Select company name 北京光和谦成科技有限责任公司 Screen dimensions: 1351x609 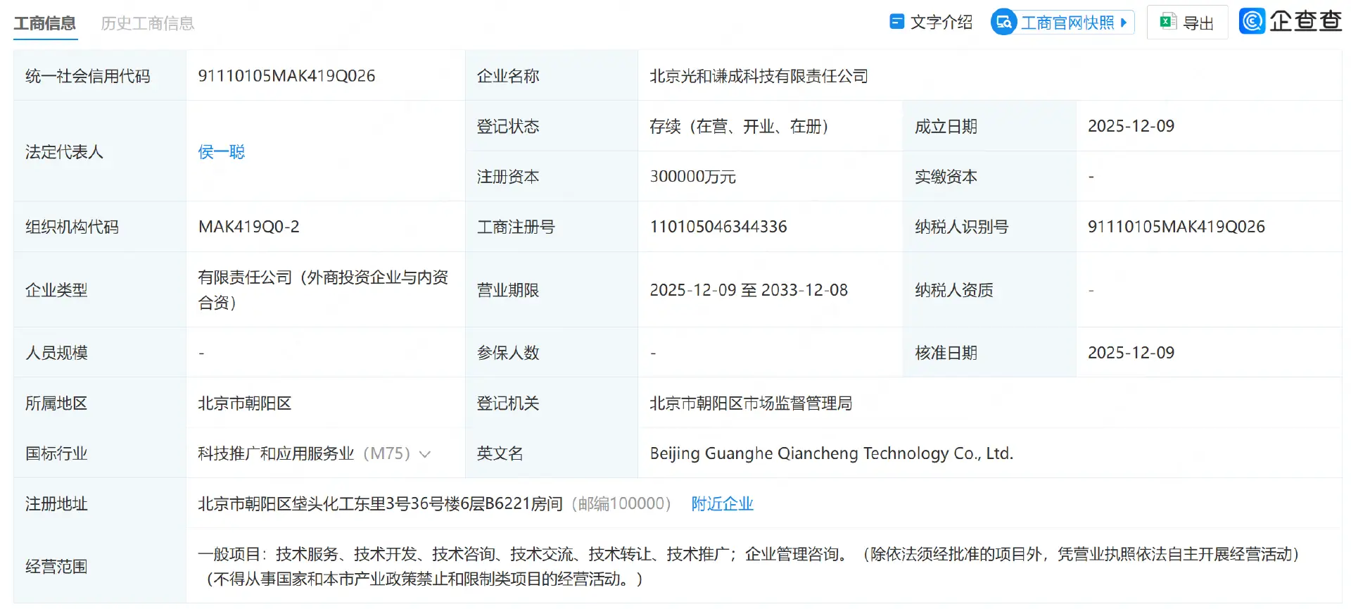click(759, 76)
